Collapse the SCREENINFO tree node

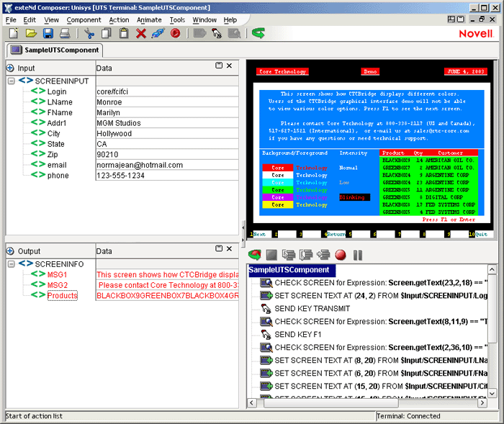(x=12, y=264)
